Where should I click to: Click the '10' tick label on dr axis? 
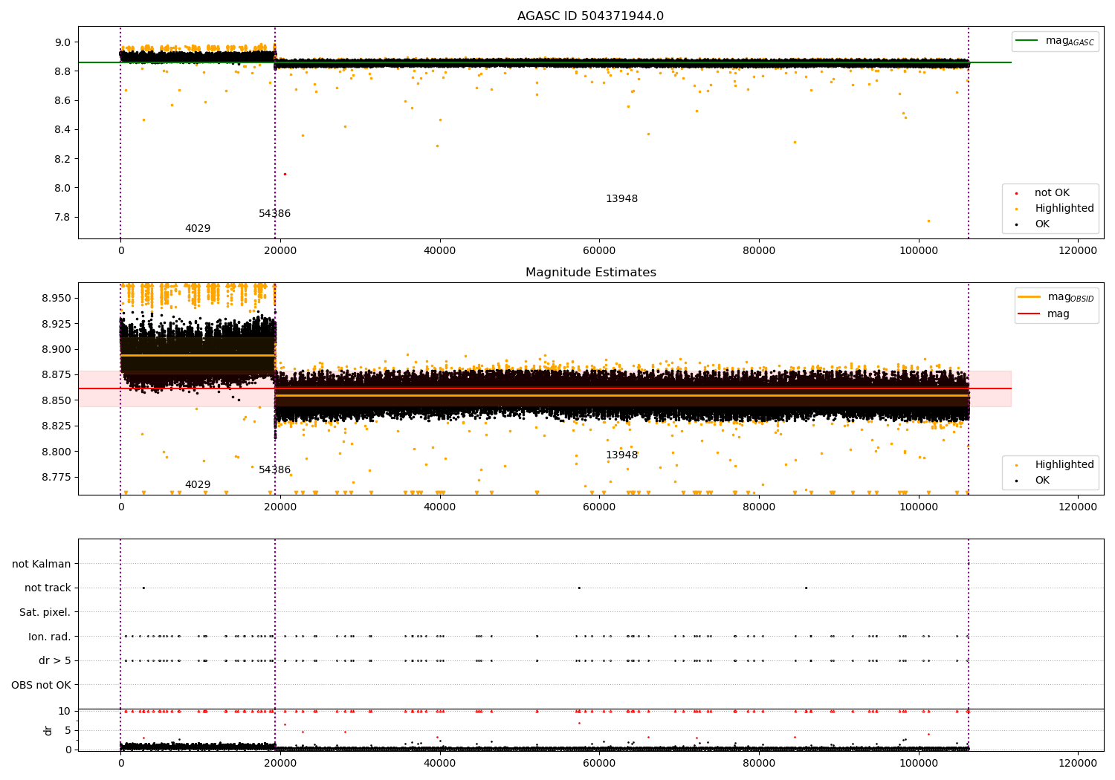click(65, 712)
